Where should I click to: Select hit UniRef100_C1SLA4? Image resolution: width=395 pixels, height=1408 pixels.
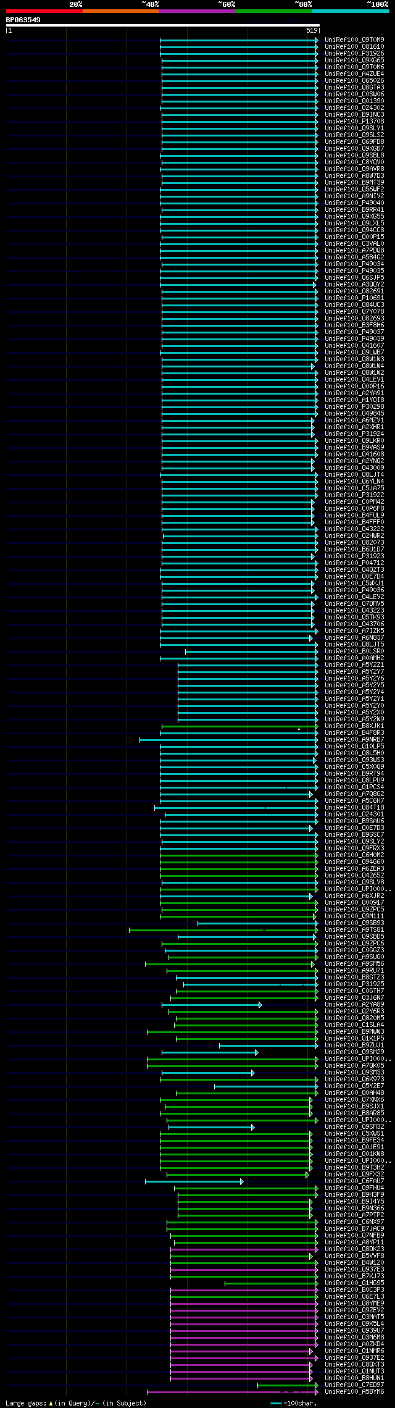coord(354,1025)
